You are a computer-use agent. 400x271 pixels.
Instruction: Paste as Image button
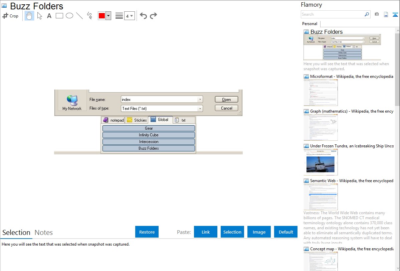259,232
